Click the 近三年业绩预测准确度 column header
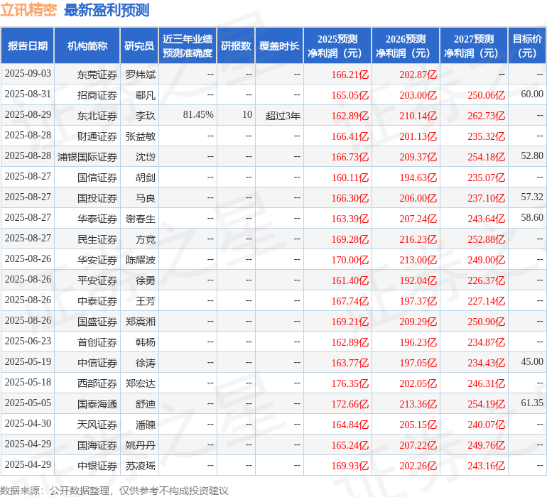Viewport: 547px width, 497px height. [188, 46]
